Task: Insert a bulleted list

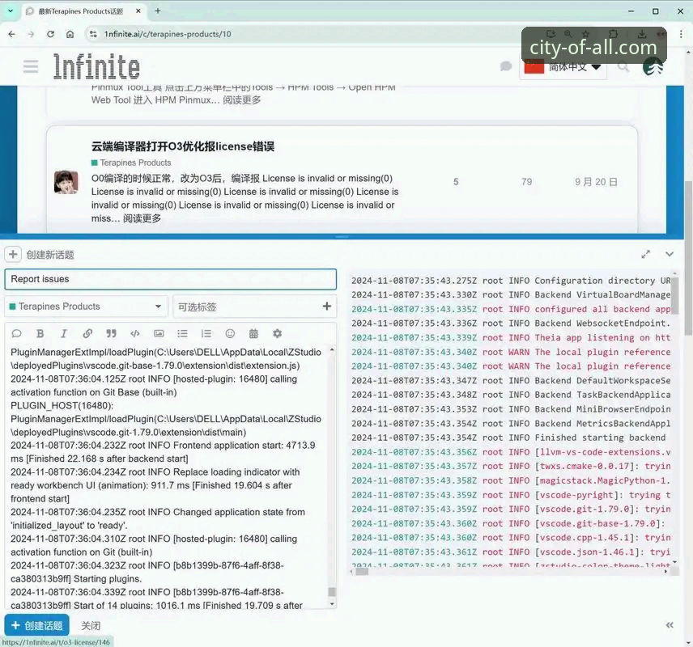Action: 182,334
